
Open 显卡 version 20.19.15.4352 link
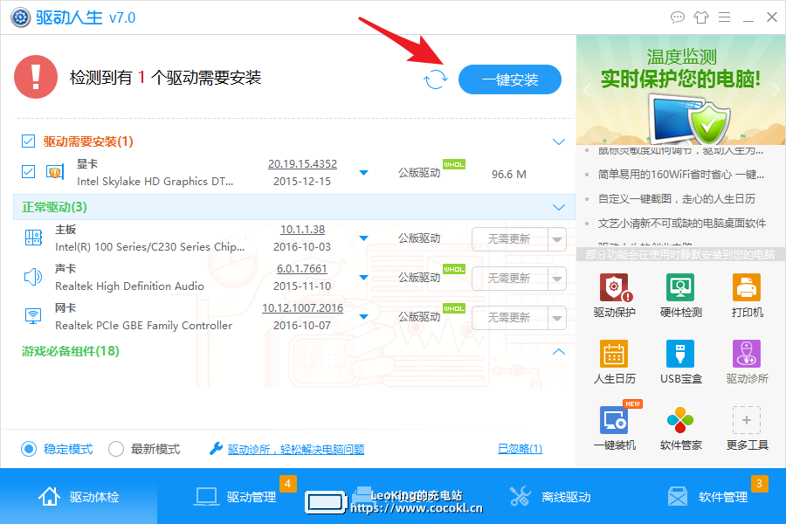[302, 164]
